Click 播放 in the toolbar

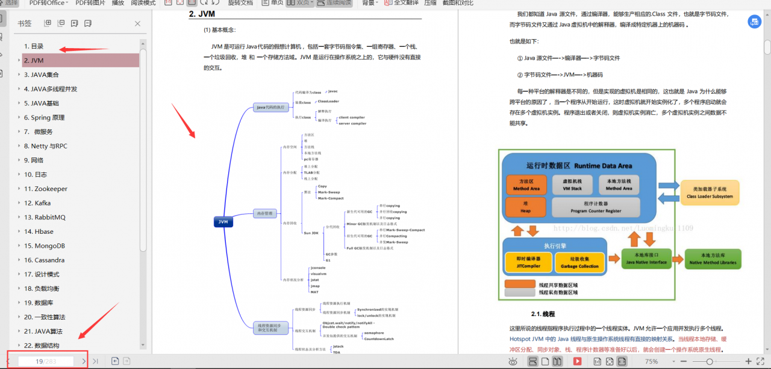click(x=118, y=3)
